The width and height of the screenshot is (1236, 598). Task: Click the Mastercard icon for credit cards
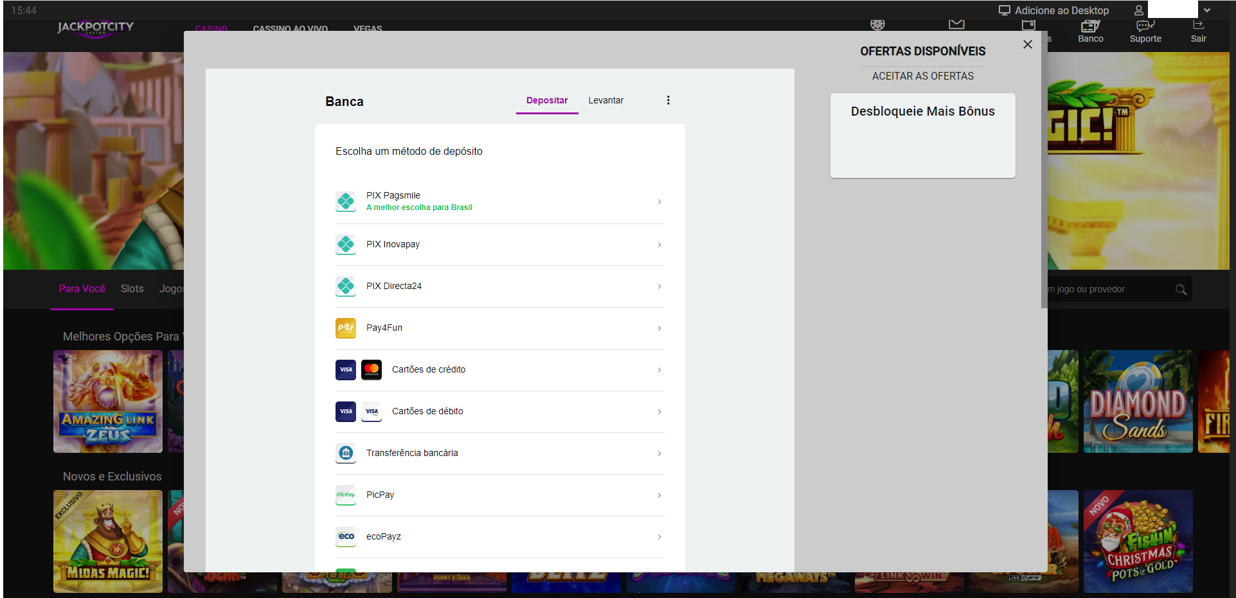372,370
